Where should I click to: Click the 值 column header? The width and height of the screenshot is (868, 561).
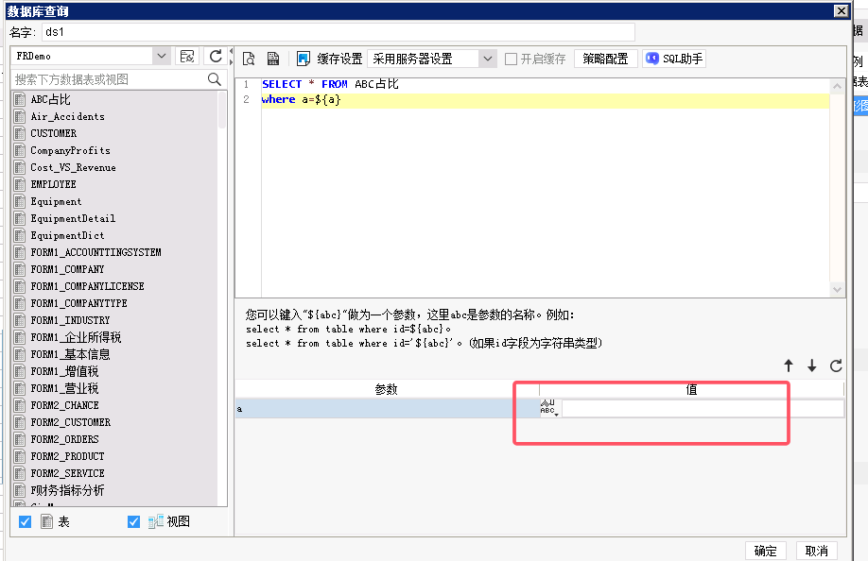point(691,389)
